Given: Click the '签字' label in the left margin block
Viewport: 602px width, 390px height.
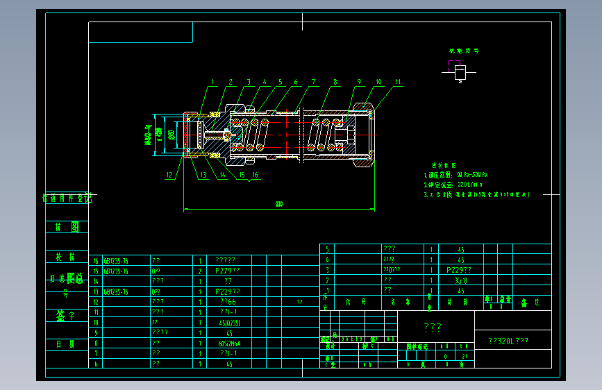Looking at the screenshot, I should click(66, 316).
